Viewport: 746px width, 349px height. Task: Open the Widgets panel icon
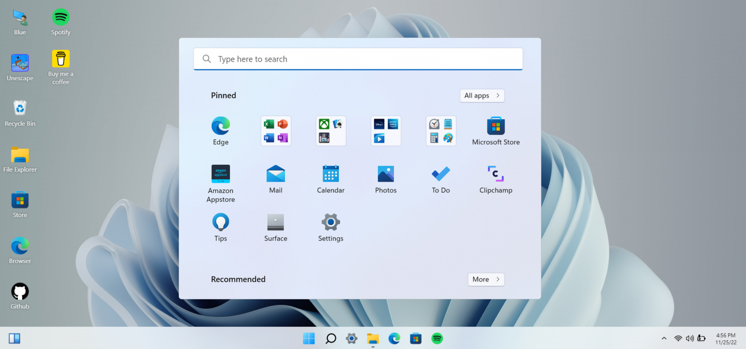[15, 339]
